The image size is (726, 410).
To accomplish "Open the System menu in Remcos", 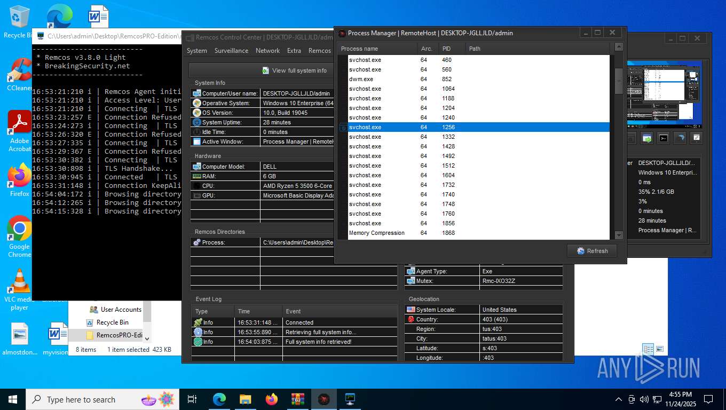I will click(197, 51).
